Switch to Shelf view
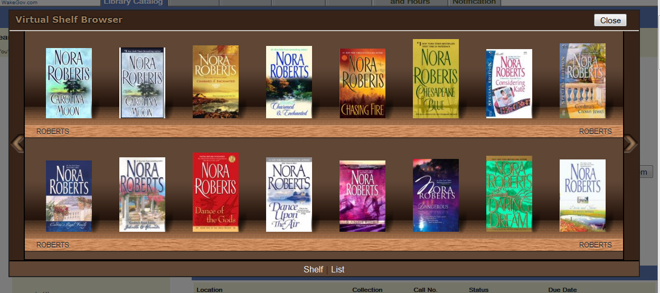Image resolution: width=660 pixels, height=293 pixels. point(313,269)
